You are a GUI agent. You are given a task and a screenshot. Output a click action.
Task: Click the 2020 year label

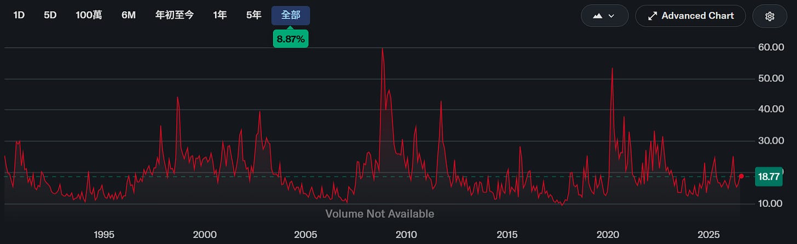coord(608,235)
